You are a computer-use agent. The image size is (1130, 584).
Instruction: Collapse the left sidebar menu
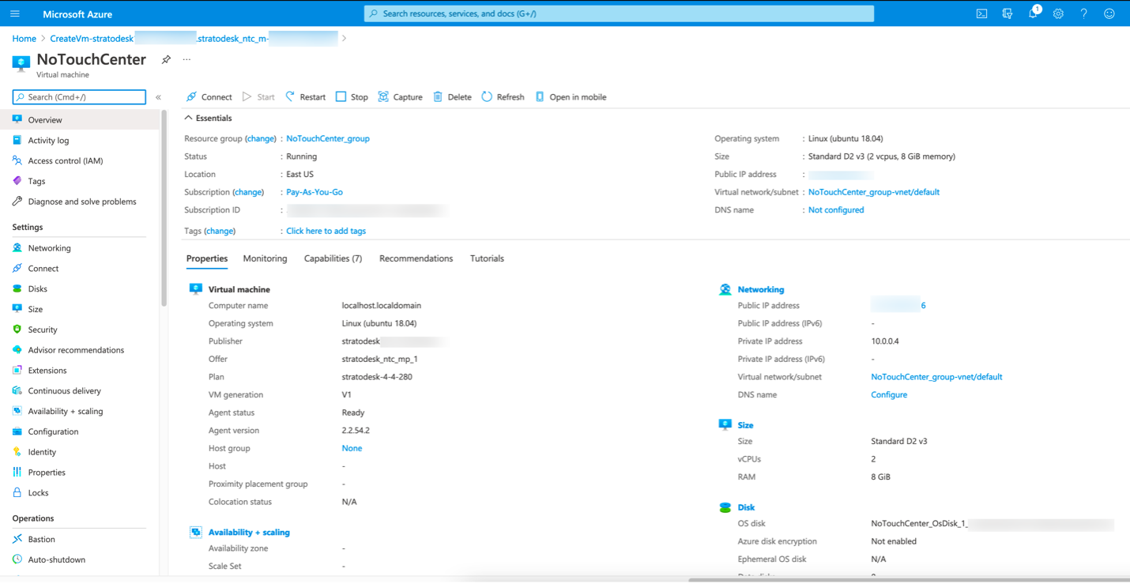(x=158, y=97)
